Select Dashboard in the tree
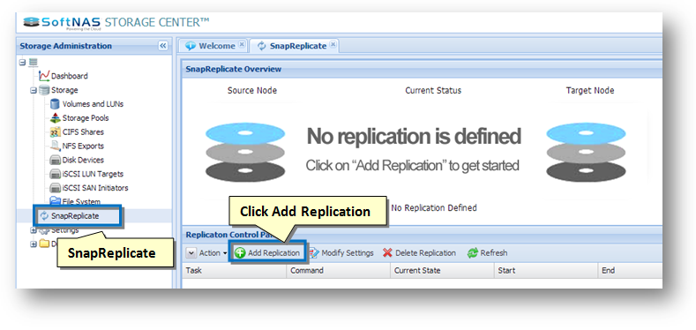 [69, 76]
